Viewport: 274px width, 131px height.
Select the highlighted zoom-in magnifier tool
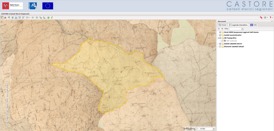pos(16,18)
